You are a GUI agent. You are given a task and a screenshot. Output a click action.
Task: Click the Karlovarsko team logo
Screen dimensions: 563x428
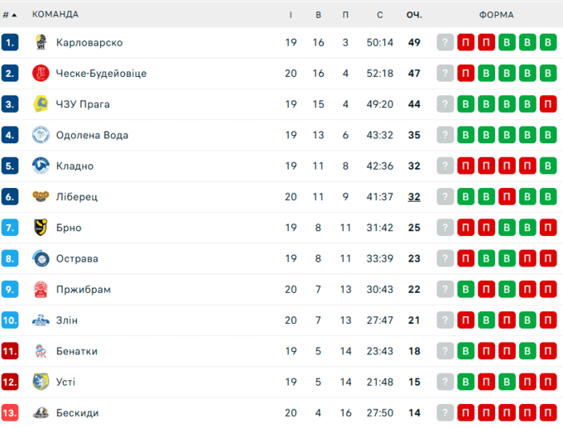coord(41,43)
